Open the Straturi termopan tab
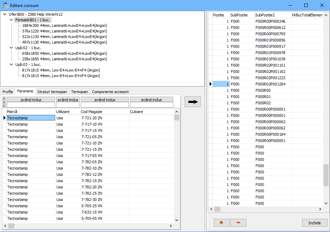This screenshot has height=232, width=330. click(52, 92)
